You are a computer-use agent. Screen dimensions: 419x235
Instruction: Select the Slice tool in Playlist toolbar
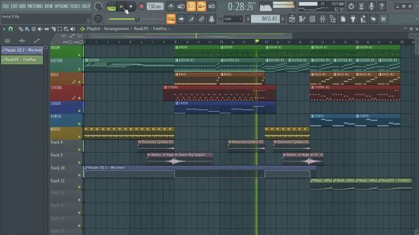tap(53, 29)
